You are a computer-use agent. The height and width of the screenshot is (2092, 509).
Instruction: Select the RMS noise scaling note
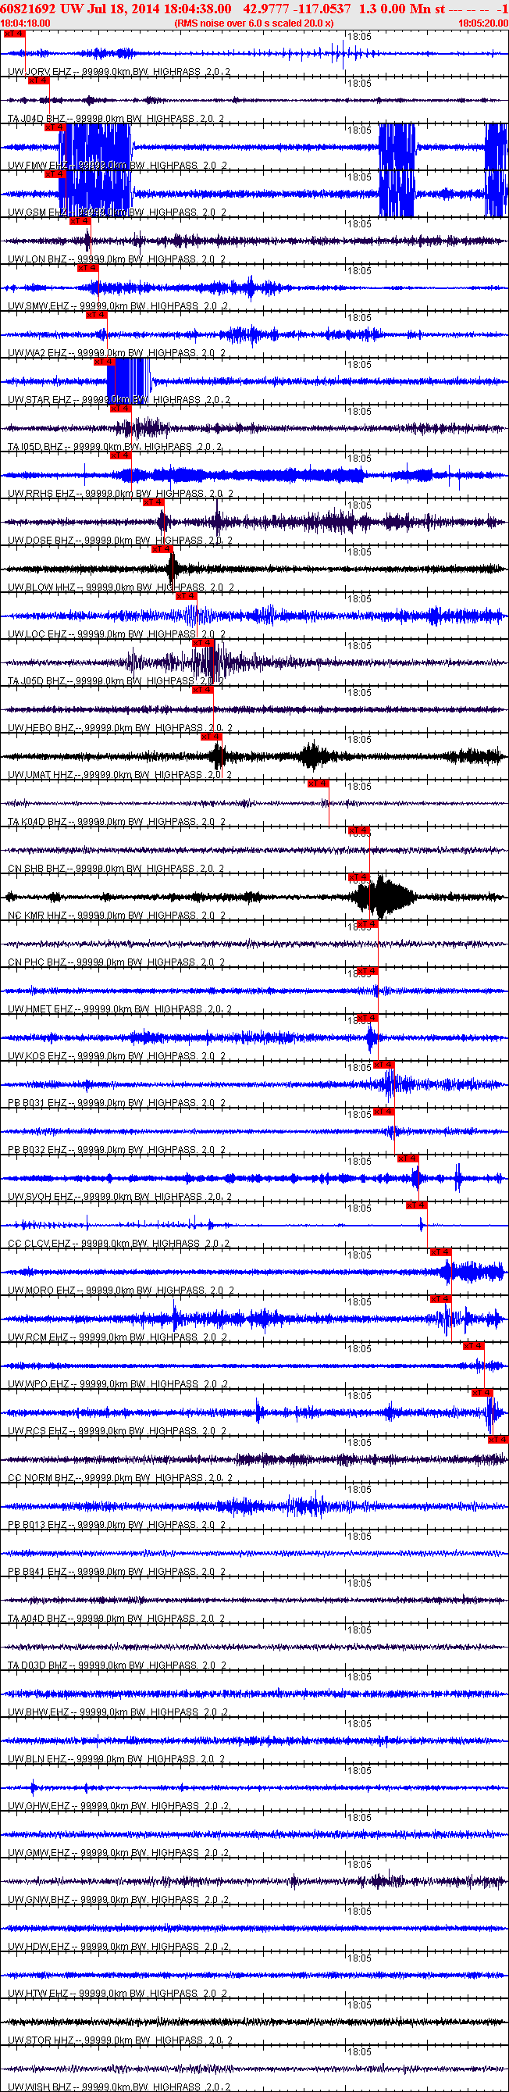[254, 23]
